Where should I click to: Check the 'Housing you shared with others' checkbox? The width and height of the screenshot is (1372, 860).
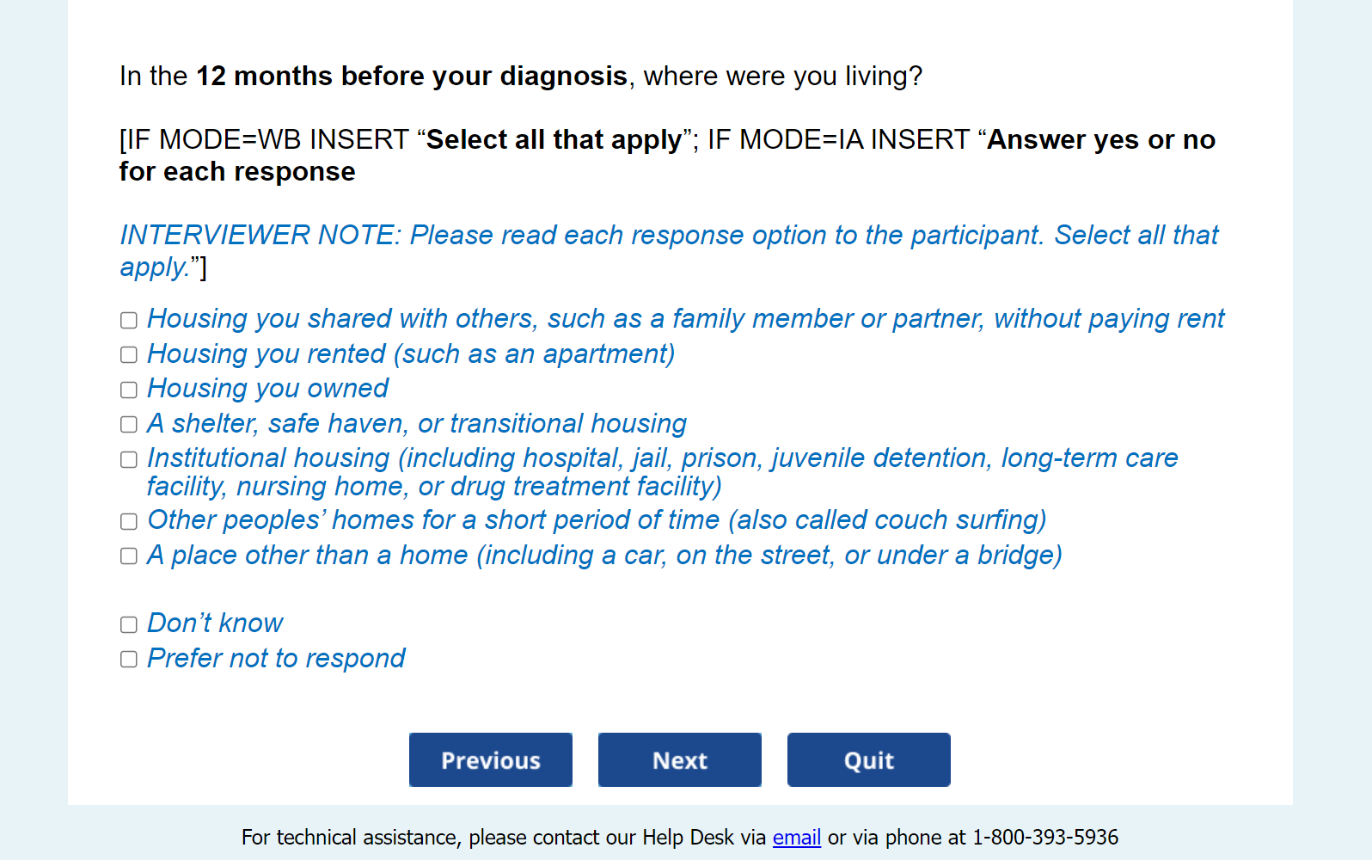(x=129, y=321)
